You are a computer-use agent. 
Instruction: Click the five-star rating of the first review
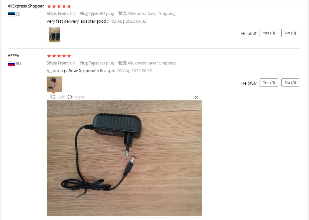click(59, 6)
